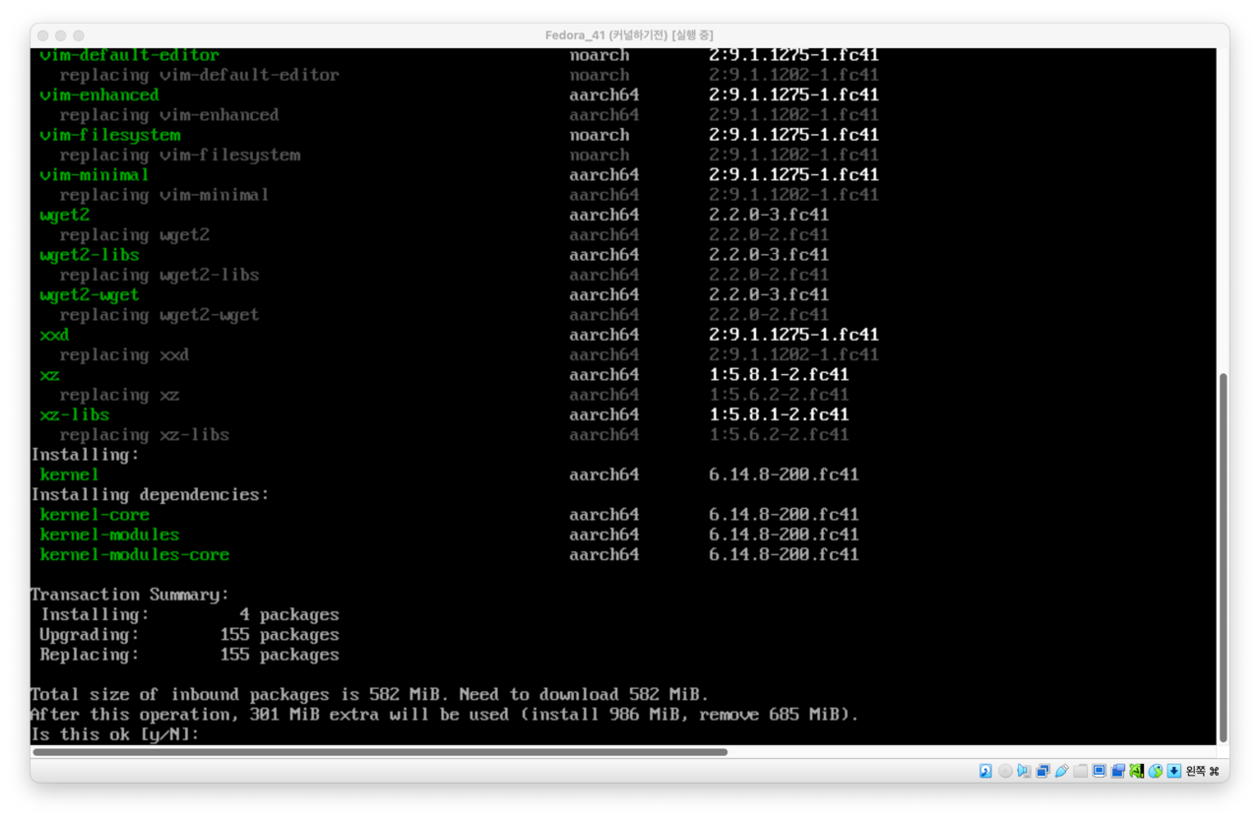
Task: Minimize the Fedora_41 VM window
Action: [61, 35]
